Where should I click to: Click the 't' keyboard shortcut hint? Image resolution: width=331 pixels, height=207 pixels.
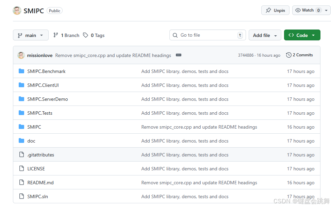[x=240, y=35]
